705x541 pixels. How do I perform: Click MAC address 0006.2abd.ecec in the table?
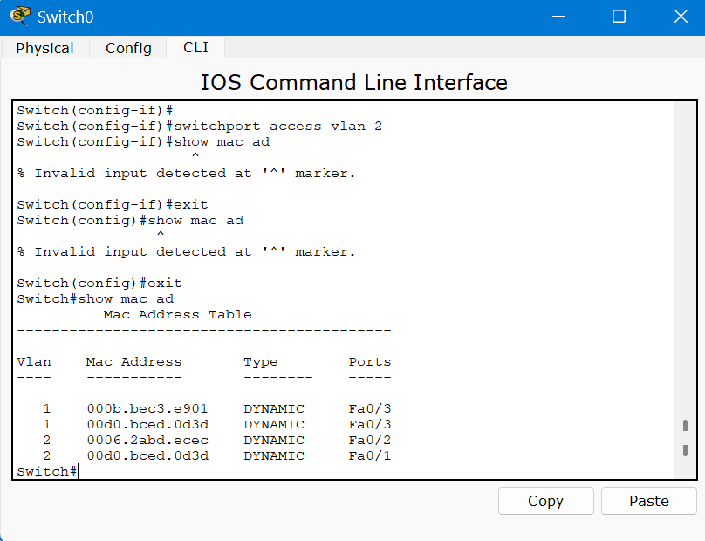pos(147,441)
